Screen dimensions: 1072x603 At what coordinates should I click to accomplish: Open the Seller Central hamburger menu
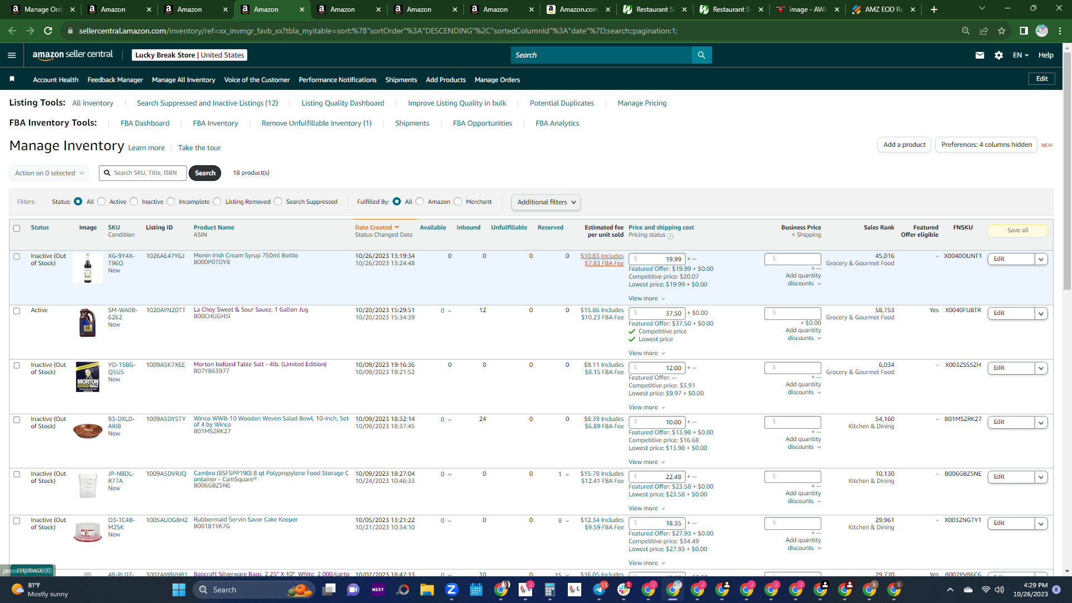(x=12, y=55)
